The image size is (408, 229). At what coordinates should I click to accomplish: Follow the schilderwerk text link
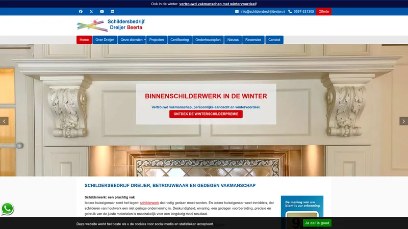click(x=149, y=203)
